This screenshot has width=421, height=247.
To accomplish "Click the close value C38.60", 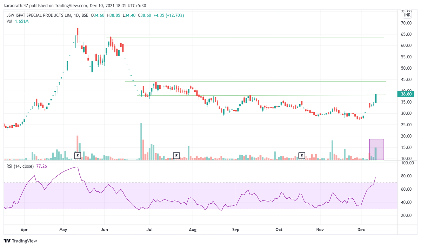I will click(144, 15).
